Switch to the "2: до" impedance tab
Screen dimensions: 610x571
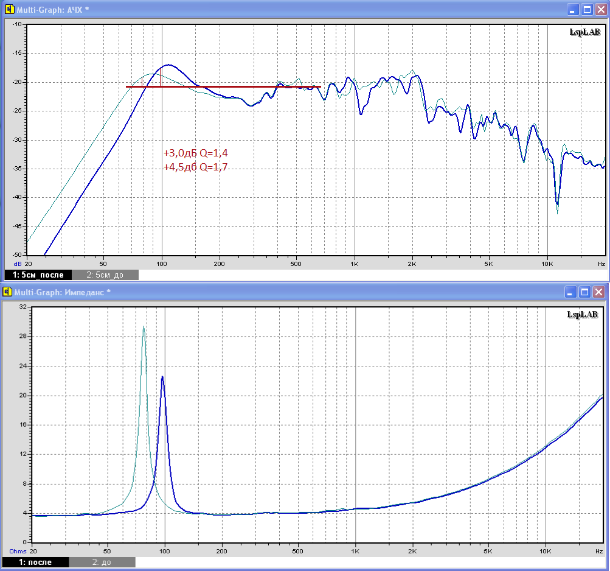pyautogui.click(x=102, y=562)
